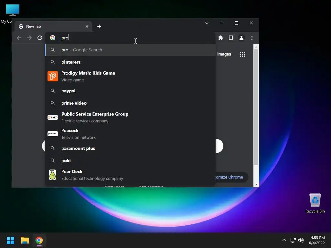Open the Extensions puzzle icon
The width and height of the screenshot is (331, 248).
coord(220,38)
